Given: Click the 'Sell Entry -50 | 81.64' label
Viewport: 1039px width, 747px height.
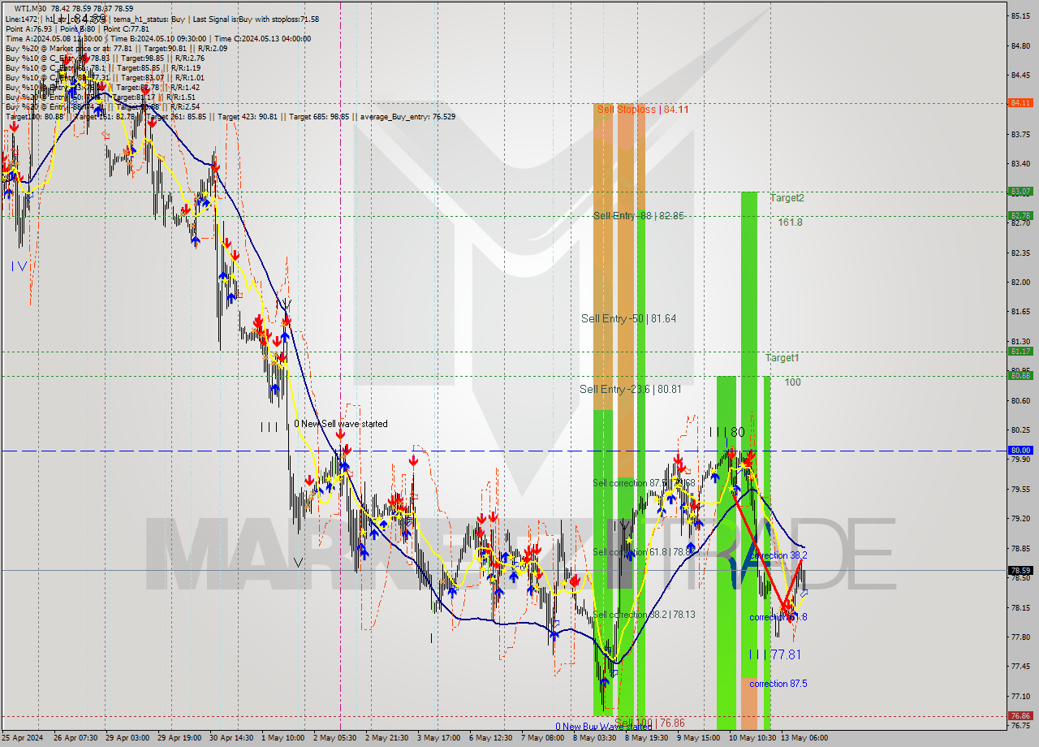Looking at the screenshot, I should (x=629, y=318).
